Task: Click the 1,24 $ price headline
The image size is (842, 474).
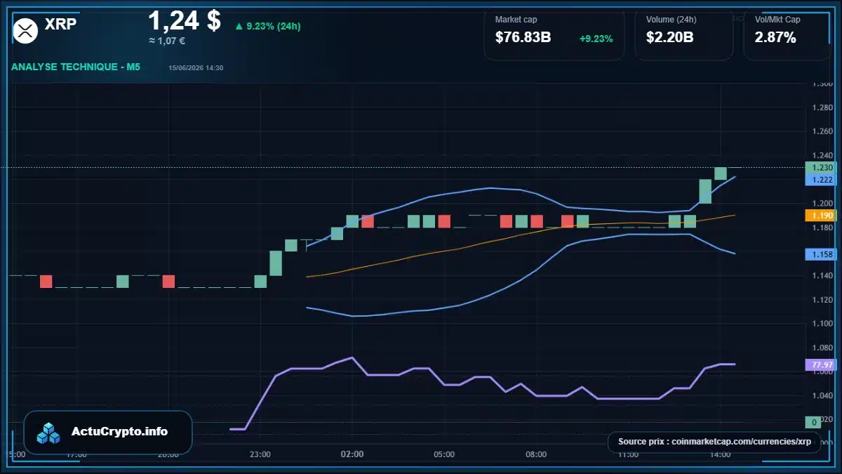Action: [x=185, y=20]
